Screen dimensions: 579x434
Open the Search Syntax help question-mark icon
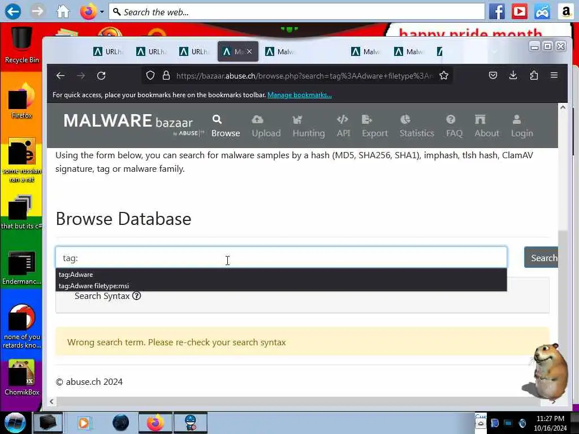(137, 296)
